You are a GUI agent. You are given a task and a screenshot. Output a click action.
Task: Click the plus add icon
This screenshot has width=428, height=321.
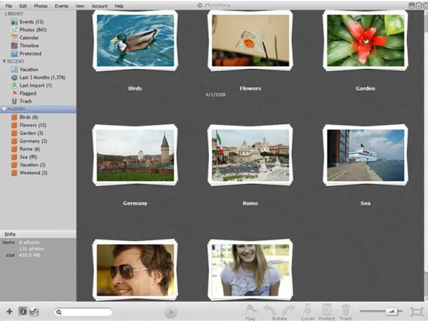point(10,311)
